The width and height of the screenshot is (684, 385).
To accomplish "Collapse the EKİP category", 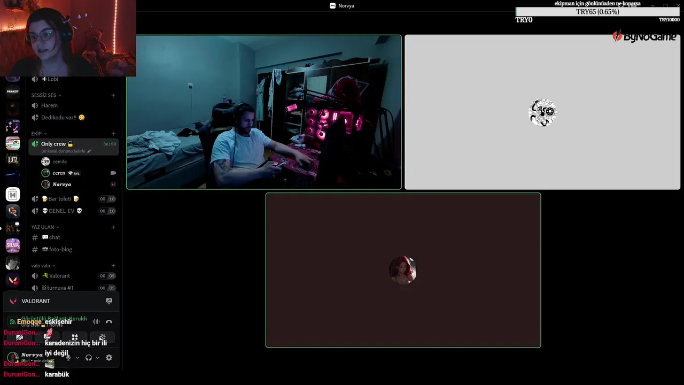I will [38, 134].
